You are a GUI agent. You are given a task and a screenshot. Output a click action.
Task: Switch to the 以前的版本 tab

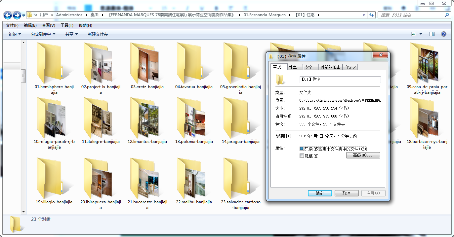(330, 67)
